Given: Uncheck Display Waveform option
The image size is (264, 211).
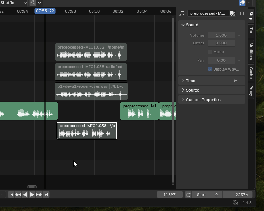Looking at the screenshot, I should (210, 69).
